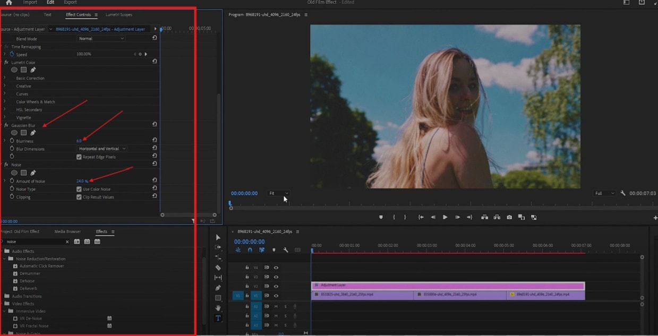The height and width of the screenshot is (336, 658).
Task: Adjust the Amount of Noise 24.0% value
Action: pos(82,180)
